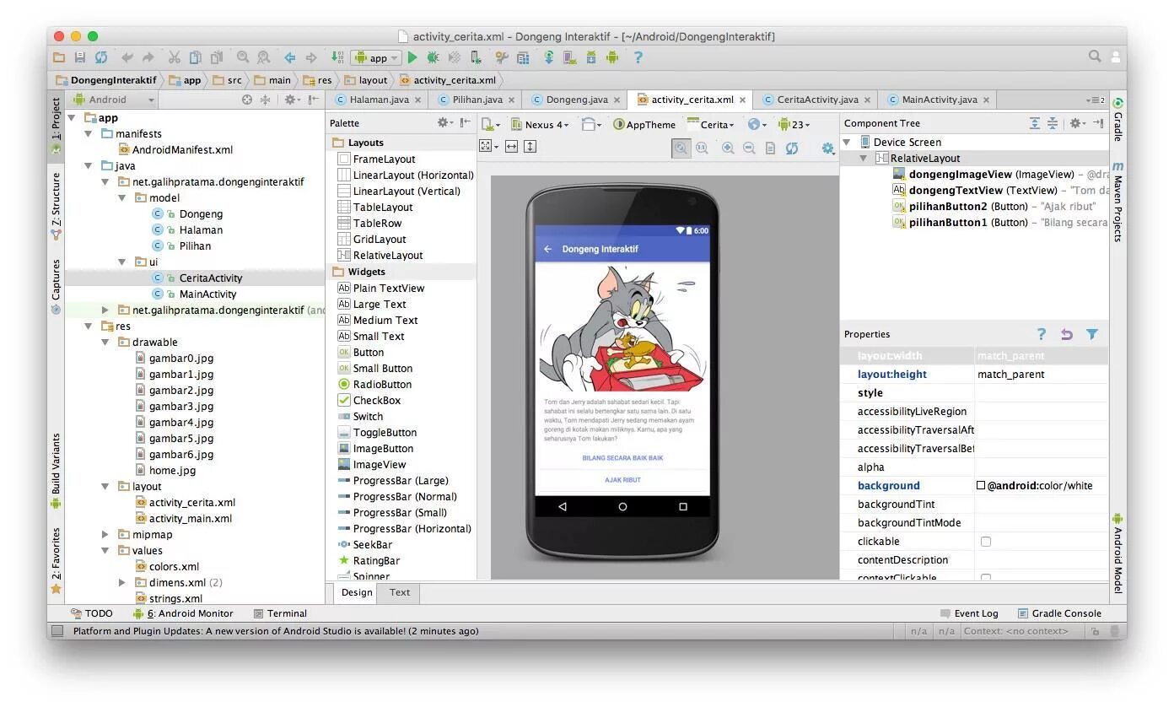Expand the mipmap folder

(x=105, y=535)
